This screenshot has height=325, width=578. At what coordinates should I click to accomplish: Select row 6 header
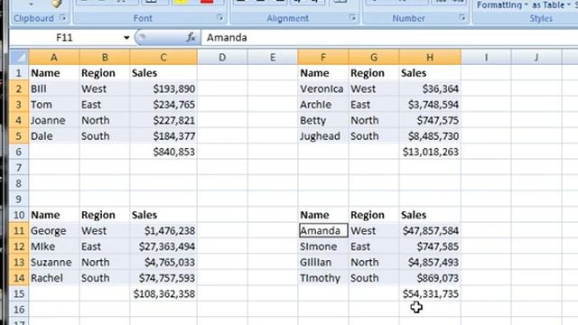[19, 152]
